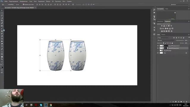Select the Pen tool

pyautogui.click(x=2, y=49)
